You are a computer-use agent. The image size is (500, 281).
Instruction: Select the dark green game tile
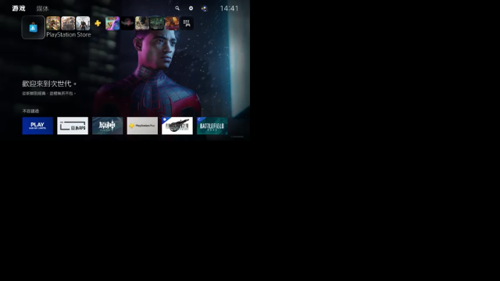click(x=157, y=23)
